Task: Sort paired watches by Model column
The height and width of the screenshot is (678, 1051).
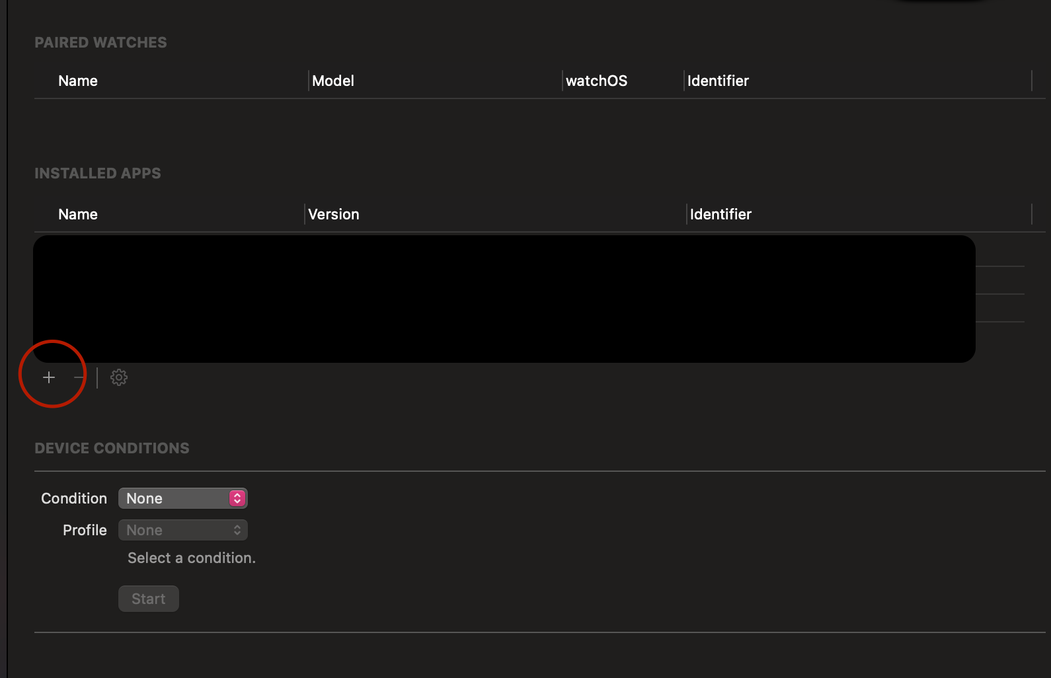Action: pyautogui.click(x=333, y=81)
